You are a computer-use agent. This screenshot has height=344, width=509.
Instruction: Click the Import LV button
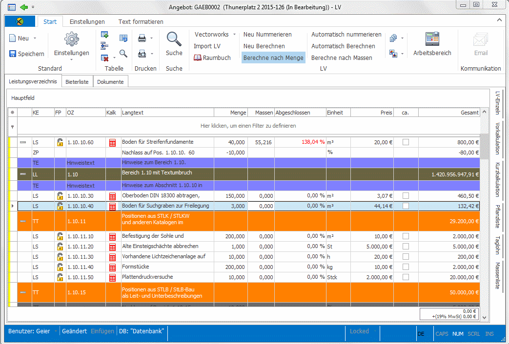click(207, 46)
